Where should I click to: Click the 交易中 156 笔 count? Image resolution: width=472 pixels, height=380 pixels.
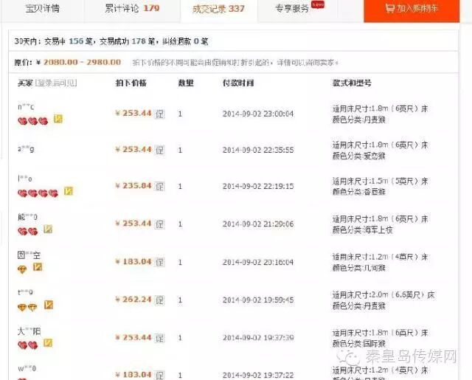(69, 41)
